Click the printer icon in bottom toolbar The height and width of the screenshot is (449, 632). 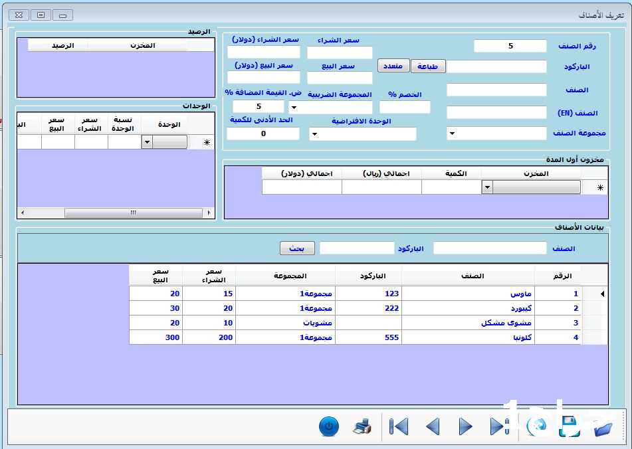click(362, 426)
